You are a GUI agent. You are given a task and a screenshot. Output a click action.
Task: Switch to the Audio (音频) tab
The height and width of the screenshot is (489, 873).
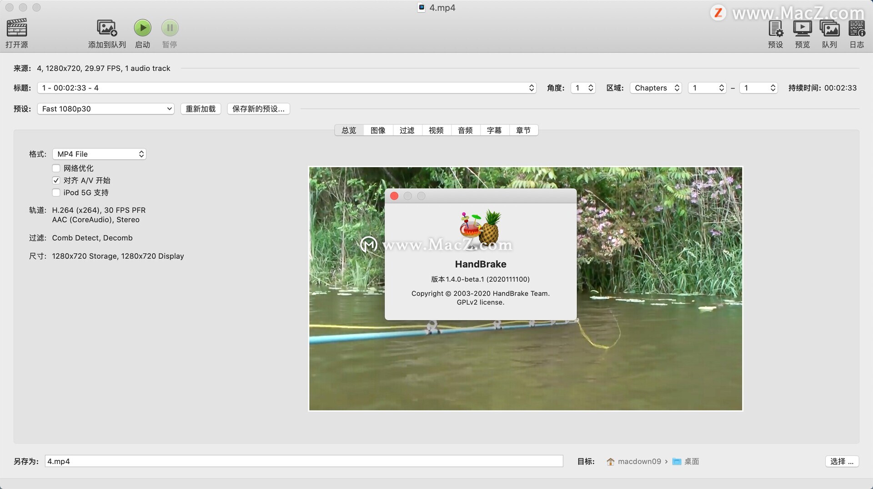point(465,130)
